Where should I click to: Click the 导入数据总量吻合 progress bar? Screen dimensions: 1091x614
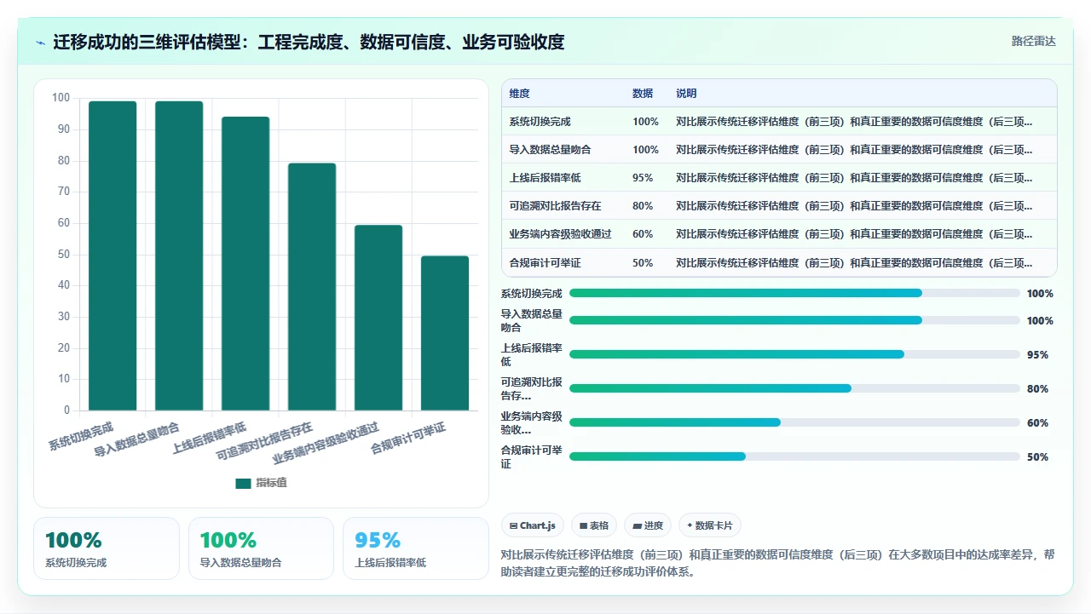click(794, 320)
